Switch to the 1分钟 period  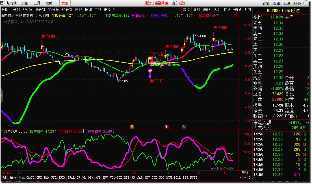pos(16,10)
